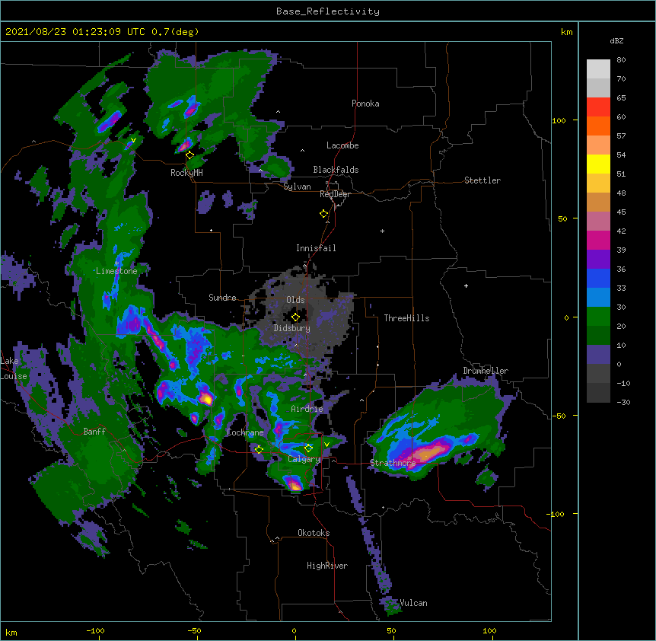Click the light gray 80 dBZ legend swatch
The height and width of the screenshot is (641, 656).
(x=598, y=69)
